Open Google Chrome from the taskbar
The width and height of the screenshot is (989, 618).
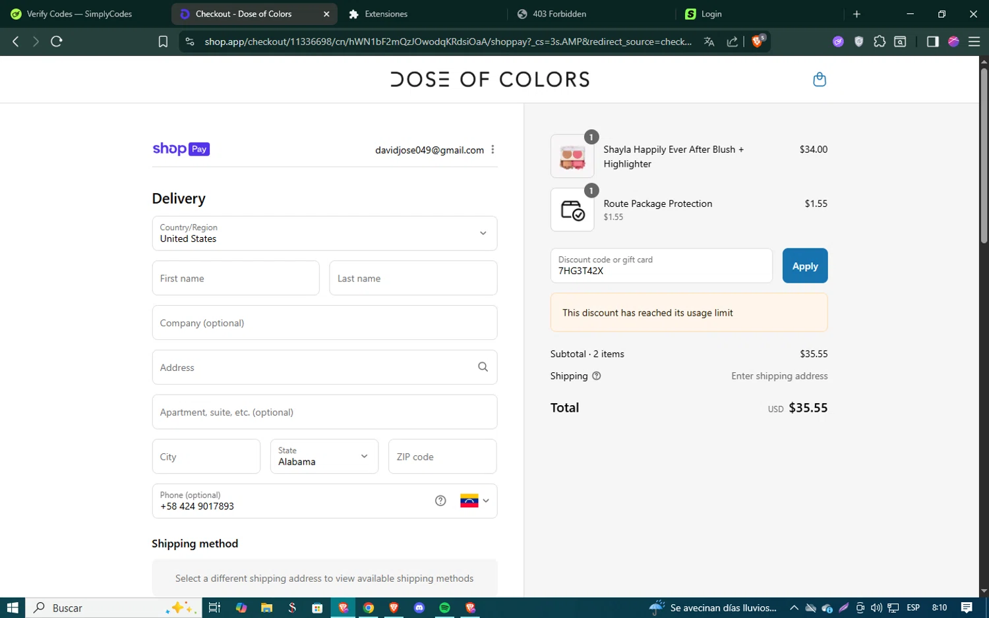[x=369, y=607]
